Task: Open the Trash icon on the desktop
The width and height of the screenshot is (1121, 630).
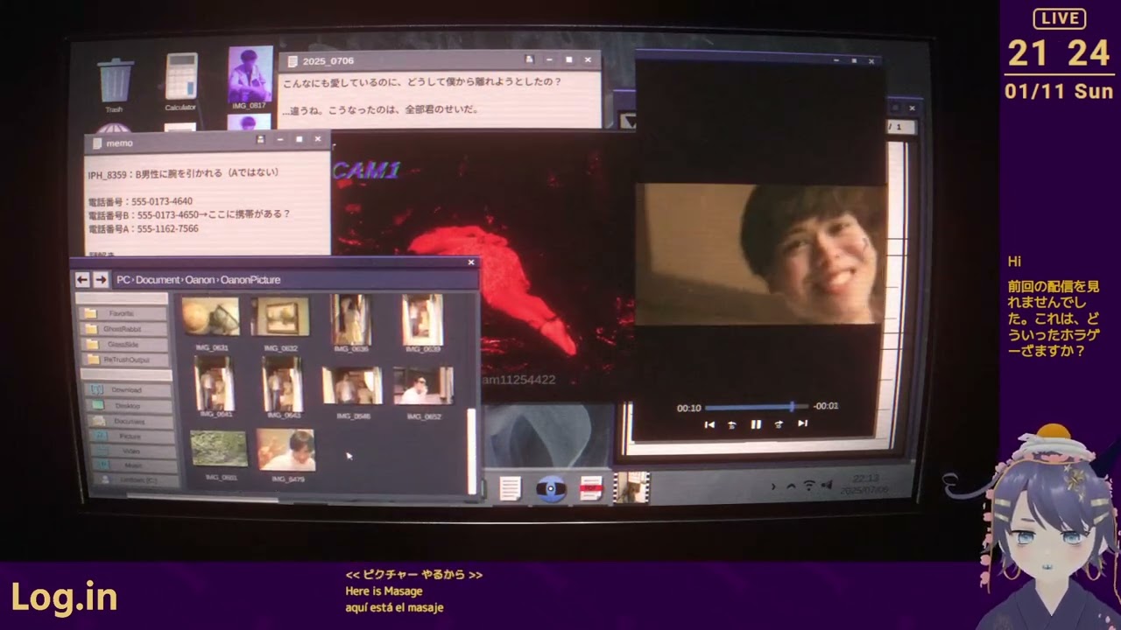Action: coord(115,80)
